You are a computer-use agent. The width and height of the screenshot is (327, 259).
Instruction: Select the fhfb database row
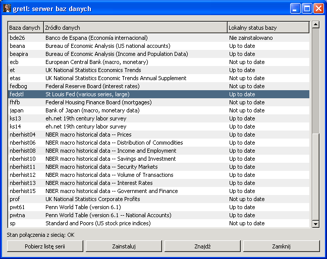158,102
